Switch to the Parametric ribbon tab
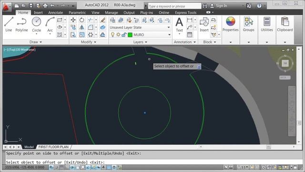This screenshot has width=305, height=172. pos(77,12)
